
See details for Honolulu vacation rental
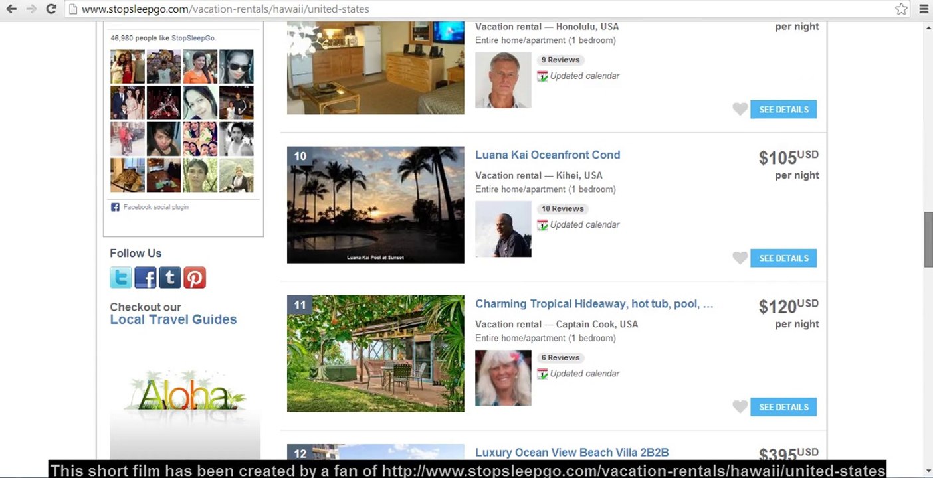(x=783, y=110)
